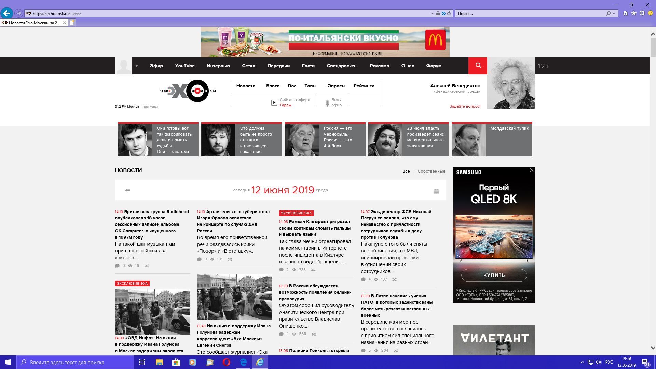Screen dimensions: 656x369
Task: Click the live broadcast play icon
Action: click(274, 102)
